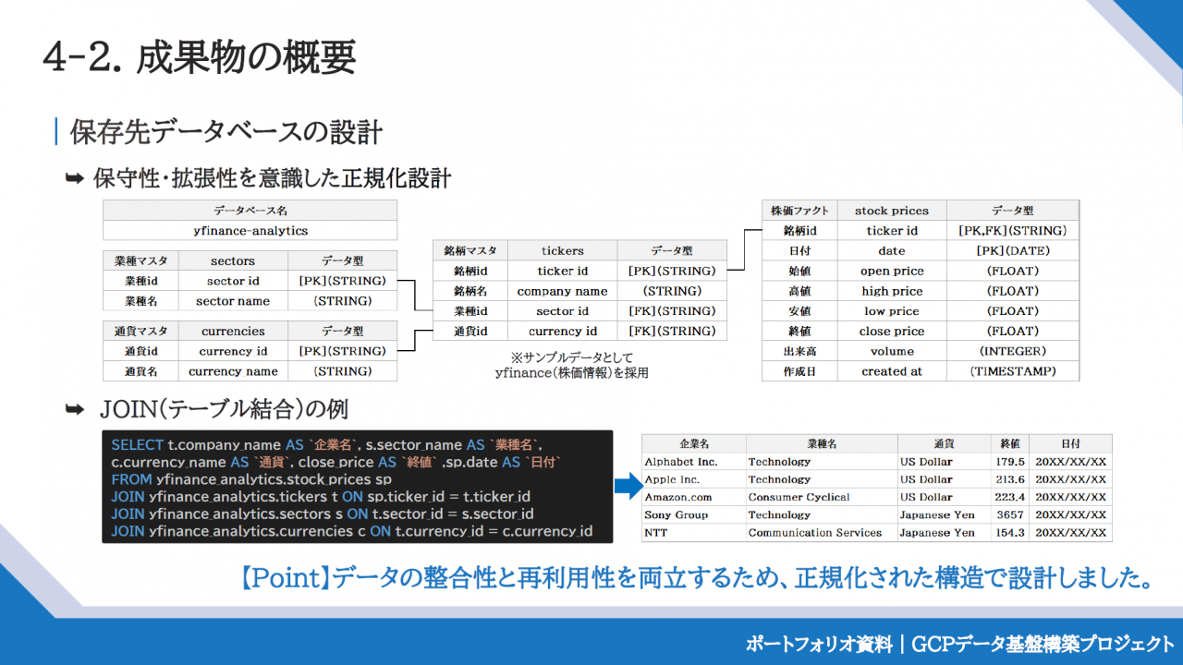Select the "[PK](DATE)" data type cell
Screen dimensions: 1183x665
[1013, 250]
